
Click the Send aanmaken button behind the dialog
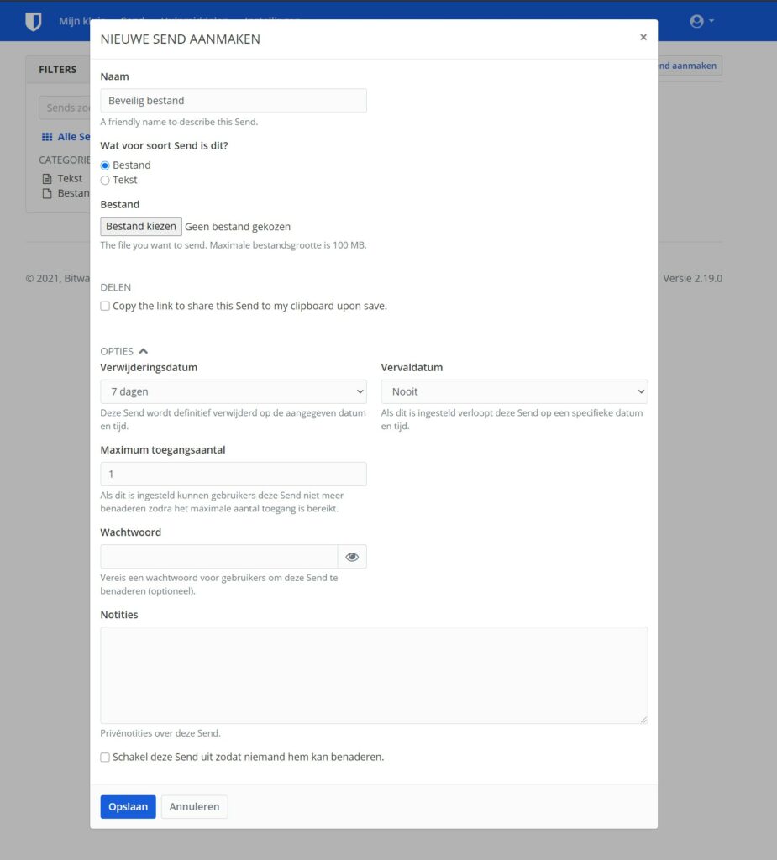(x=690, y=66)
